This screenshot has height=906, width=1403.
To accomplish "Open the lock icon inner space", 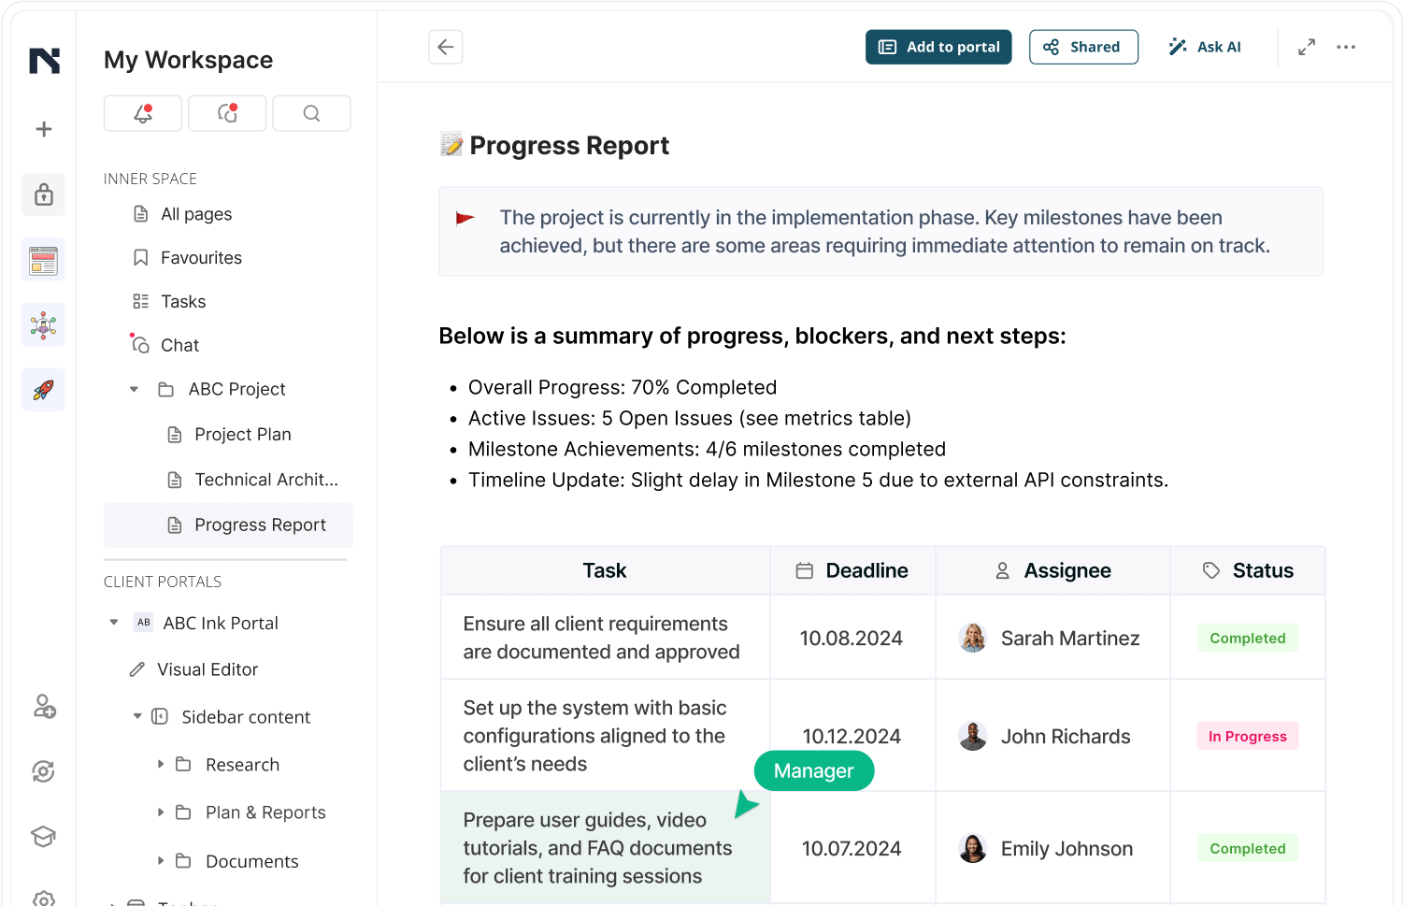I will coord(44,194).
